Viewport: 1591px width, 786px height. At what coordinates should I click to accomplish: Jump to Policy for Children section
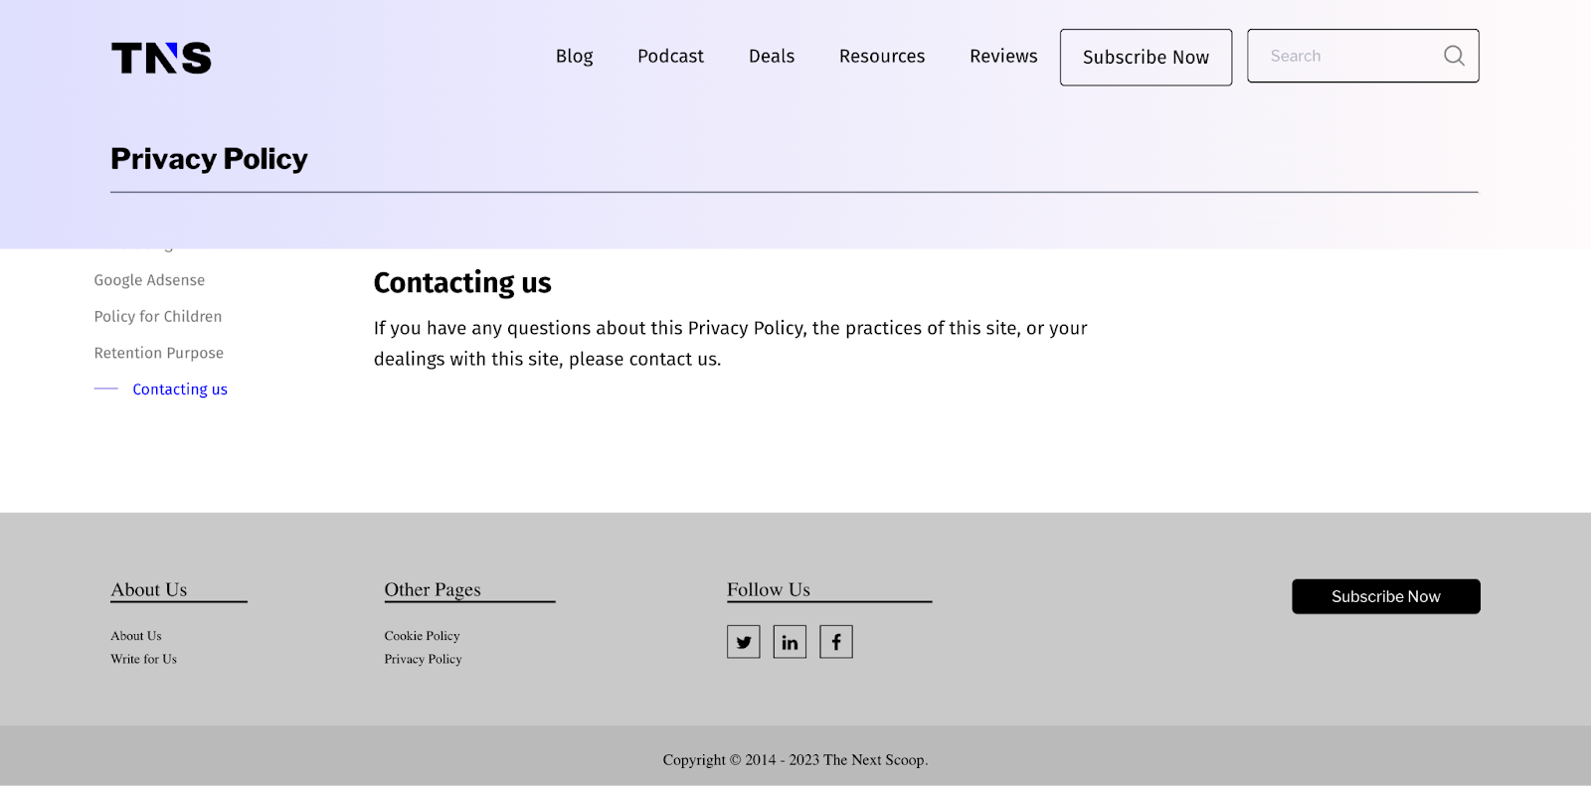[x=158, y=317]
